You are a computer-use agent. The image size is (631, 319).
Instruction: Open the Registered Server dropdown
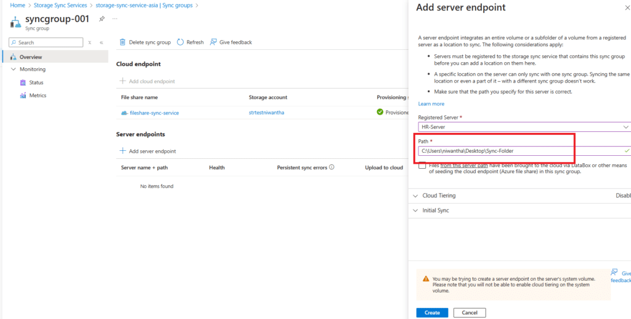tap(523, 126)
